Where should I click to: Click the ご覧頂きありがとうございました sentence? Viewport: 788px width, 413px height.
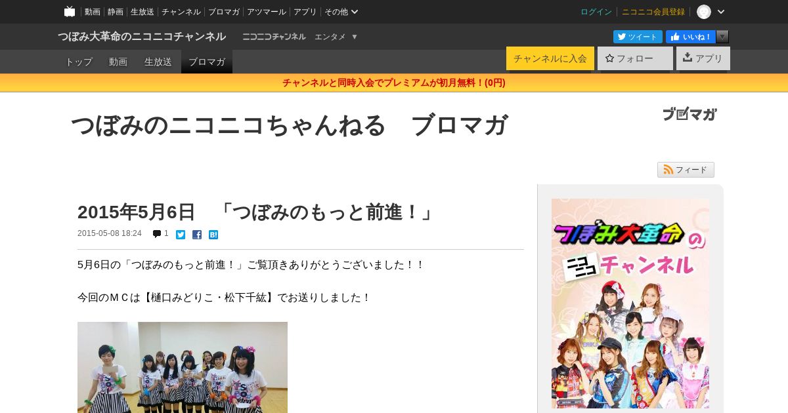click(x=252, y=265)
